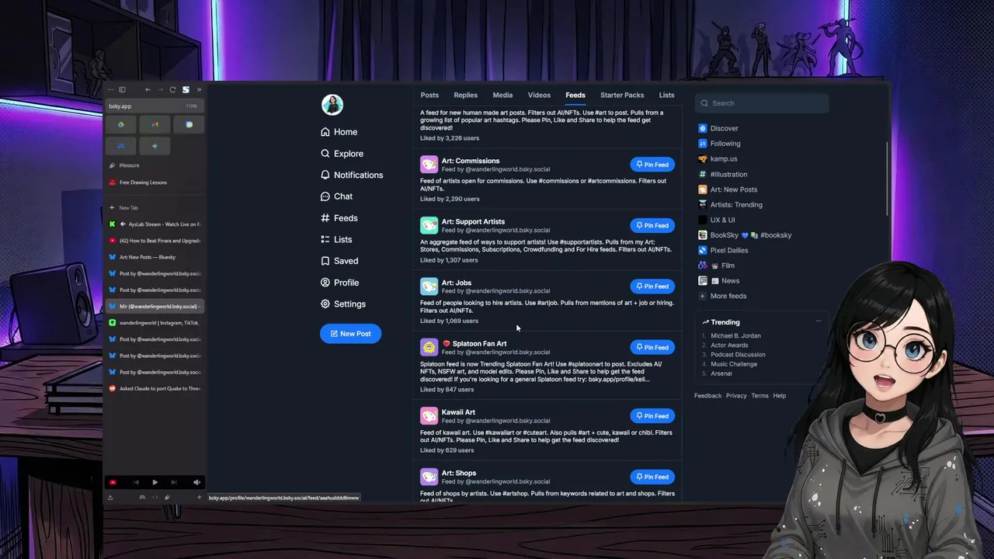Switch to the Videos tab
Screen dimensions: 994x559
pos(539,95)
